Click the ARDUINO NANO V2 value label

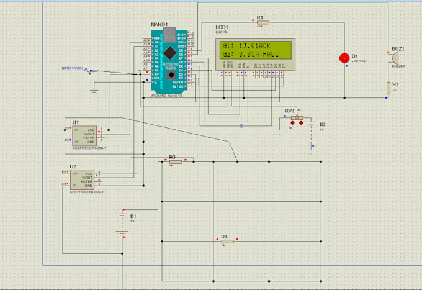click(x=166, y=96)
